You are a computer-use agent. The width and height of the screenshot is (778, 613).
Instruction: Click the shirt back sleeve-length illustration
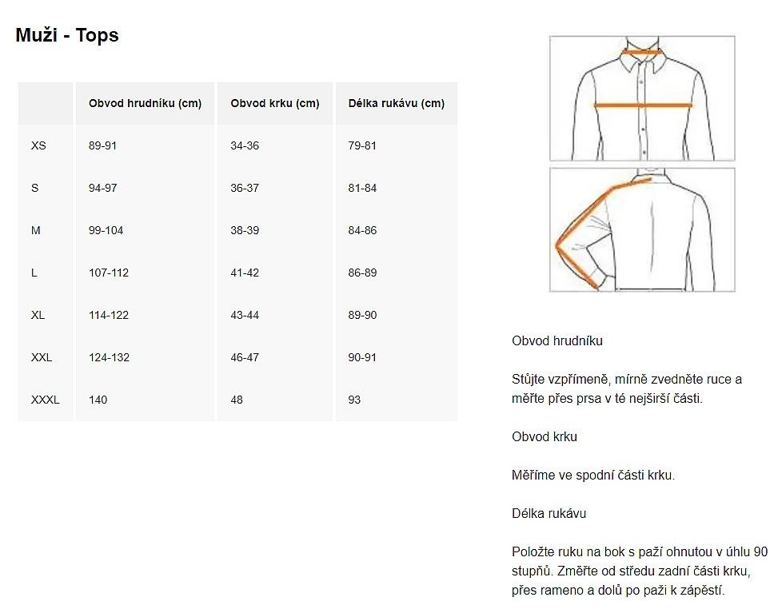642,229
